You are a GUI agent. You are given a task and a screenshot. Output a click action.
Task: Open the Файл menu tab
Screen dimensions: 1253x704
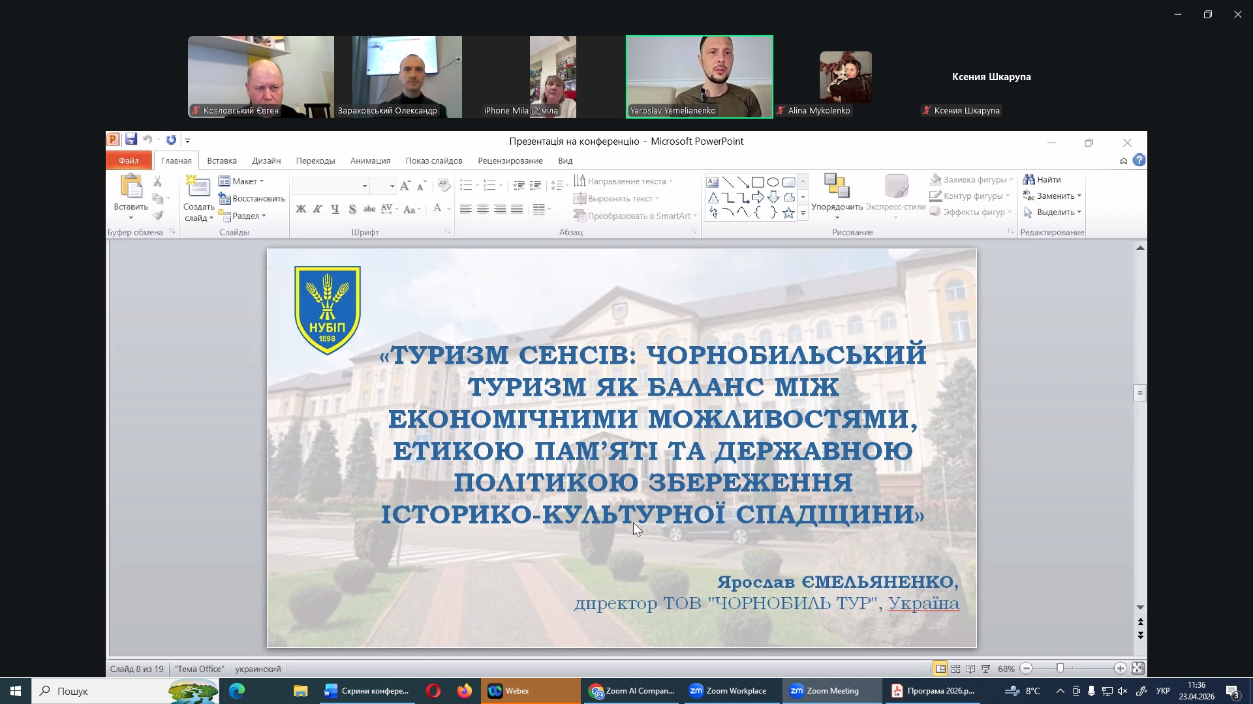tap(129, 161)
